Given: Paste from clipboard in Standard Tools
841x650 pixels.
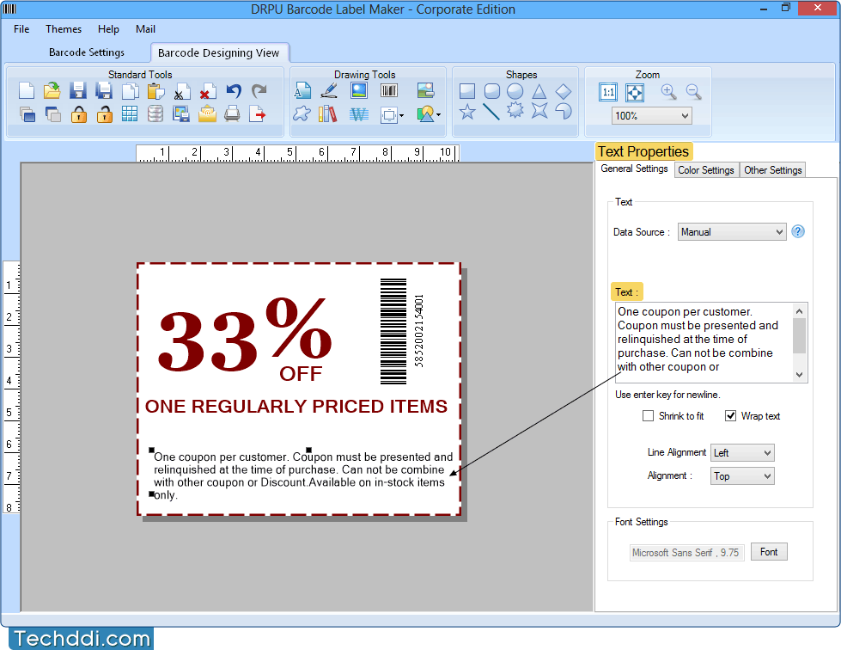Looking at the screenshot, I should 155,91.
